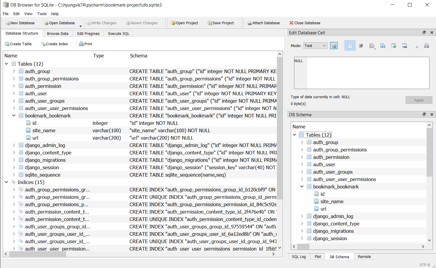Expand the auth_user table in the main tree
436x268 pixels.
14,93
